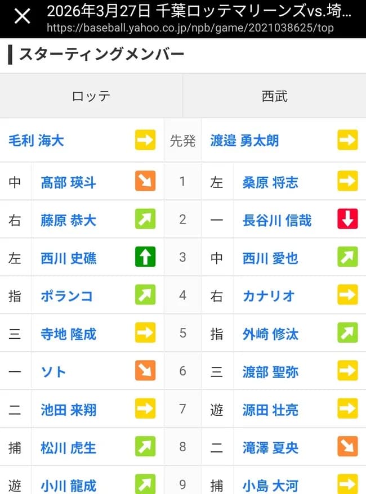Click the green up arrow beside 藤原 恭大
Viewport: 366px width, 494px height.
pyautogui.click(x=146, y=219)
